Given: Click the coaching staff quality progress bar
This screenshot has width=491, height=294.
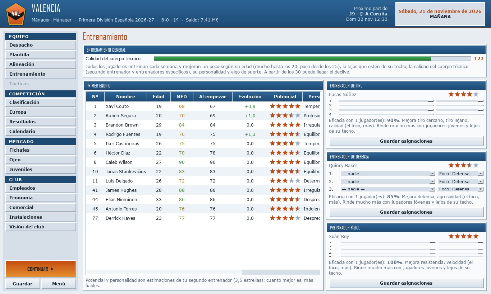Looking at the screenshot, I should pos(312,59).
